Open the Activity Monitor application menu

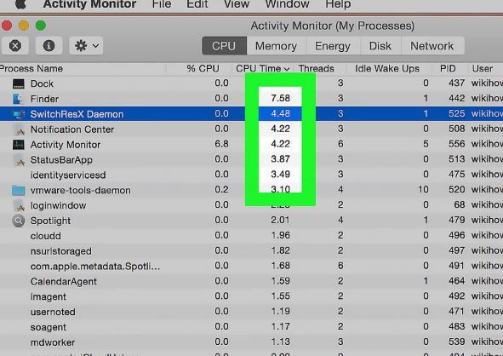(x=90, y=4)
